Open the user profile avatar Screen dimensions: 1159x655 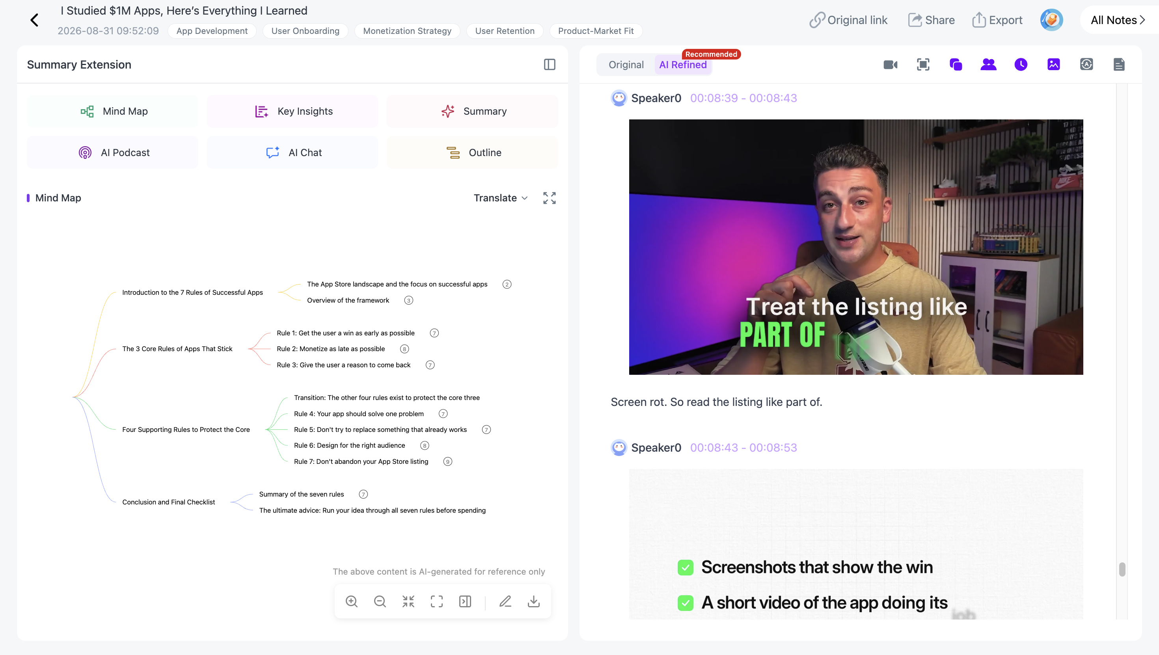coord(1051,20)
